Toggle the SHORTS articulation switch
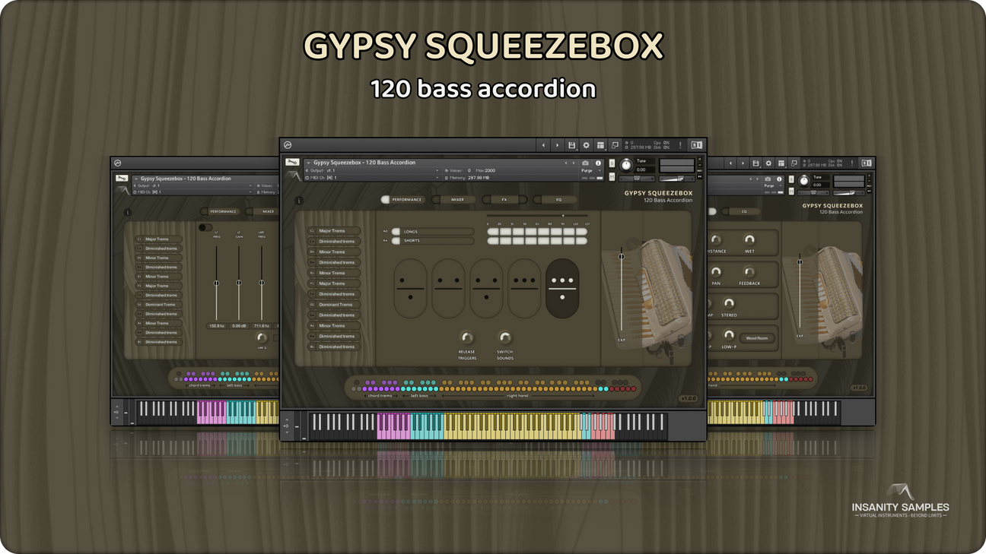The image size is (986, 554). tap(396, 240)
